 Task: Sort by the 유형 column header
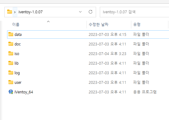(137, 25)
